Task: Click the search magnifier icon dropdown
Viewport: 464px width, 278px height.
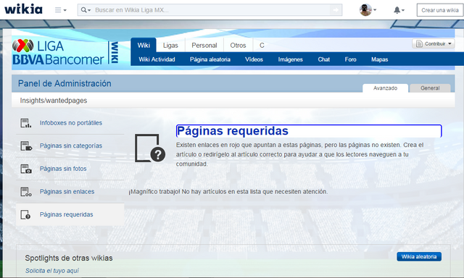Action: [x=86, y=10]
